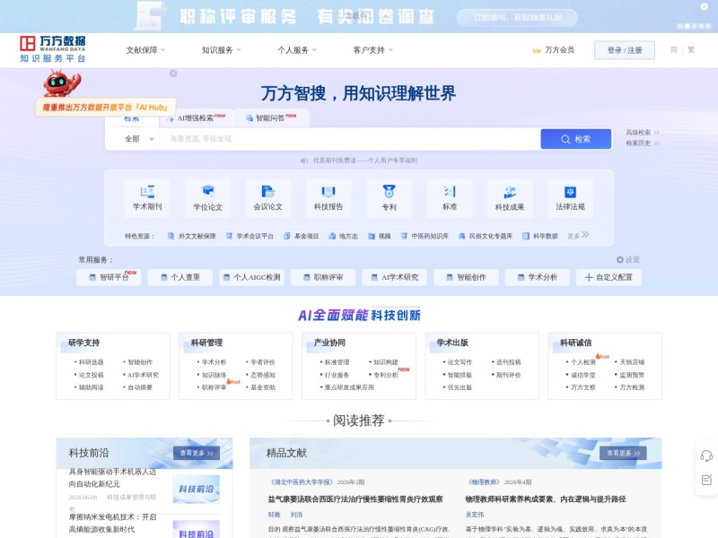Switch to simplified Chinese 简
This screenshot has width=718, height=538.
click(674, 50)
